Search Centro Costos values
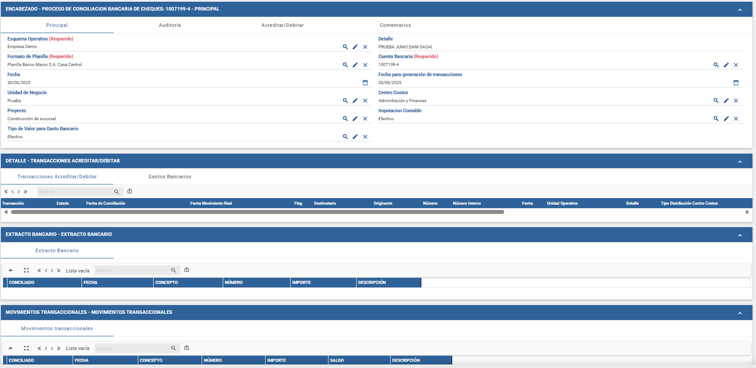756x368 pixels. tap(716, 100)
